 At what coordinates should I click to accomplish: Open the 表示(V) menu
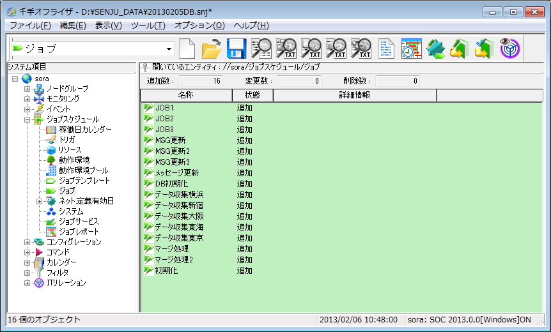coord(108,26)
